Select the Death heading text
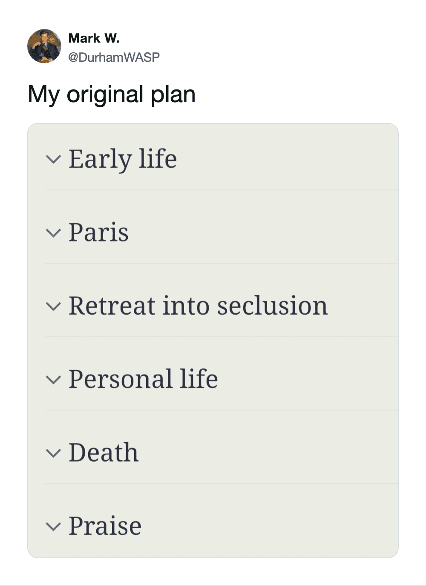Viewport: 426px width, 586px height. (104, 453)
